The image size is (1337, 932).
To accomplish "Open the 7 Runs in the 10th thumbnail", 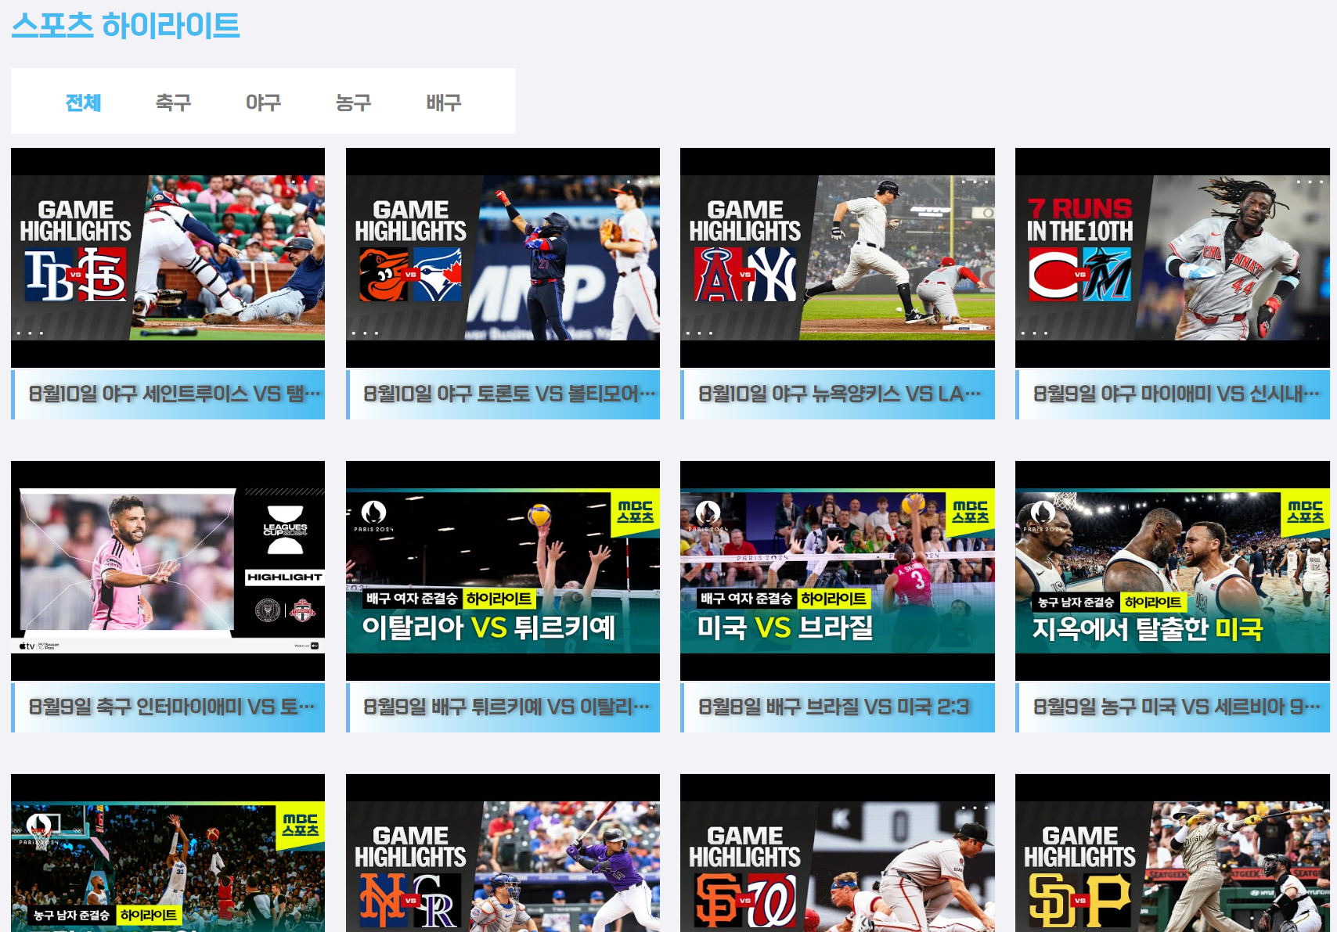I will (x=1173, y=257).
